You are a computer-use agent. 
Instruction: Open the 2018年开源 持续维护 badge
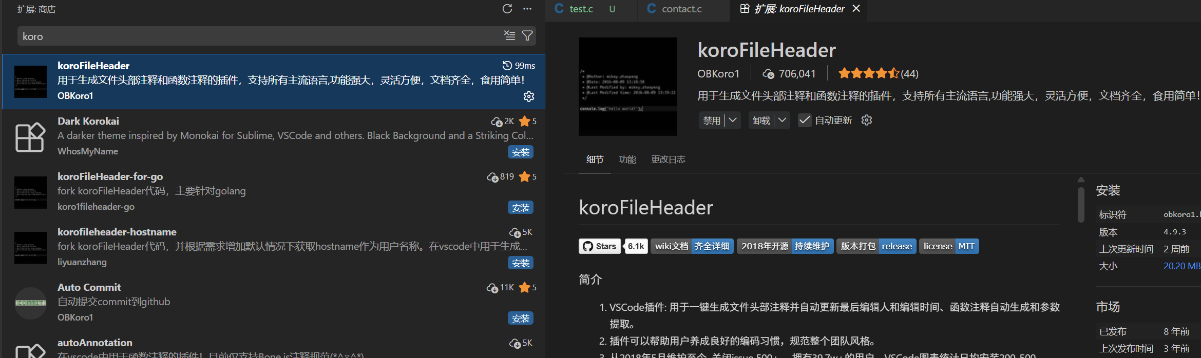coord(785,246)
